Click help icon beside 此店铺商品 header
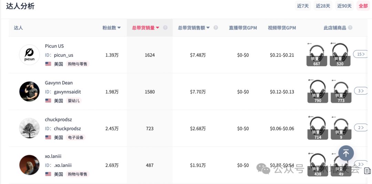Image resolution: width=372 pixels, height=184 pixels. point(350,28)
